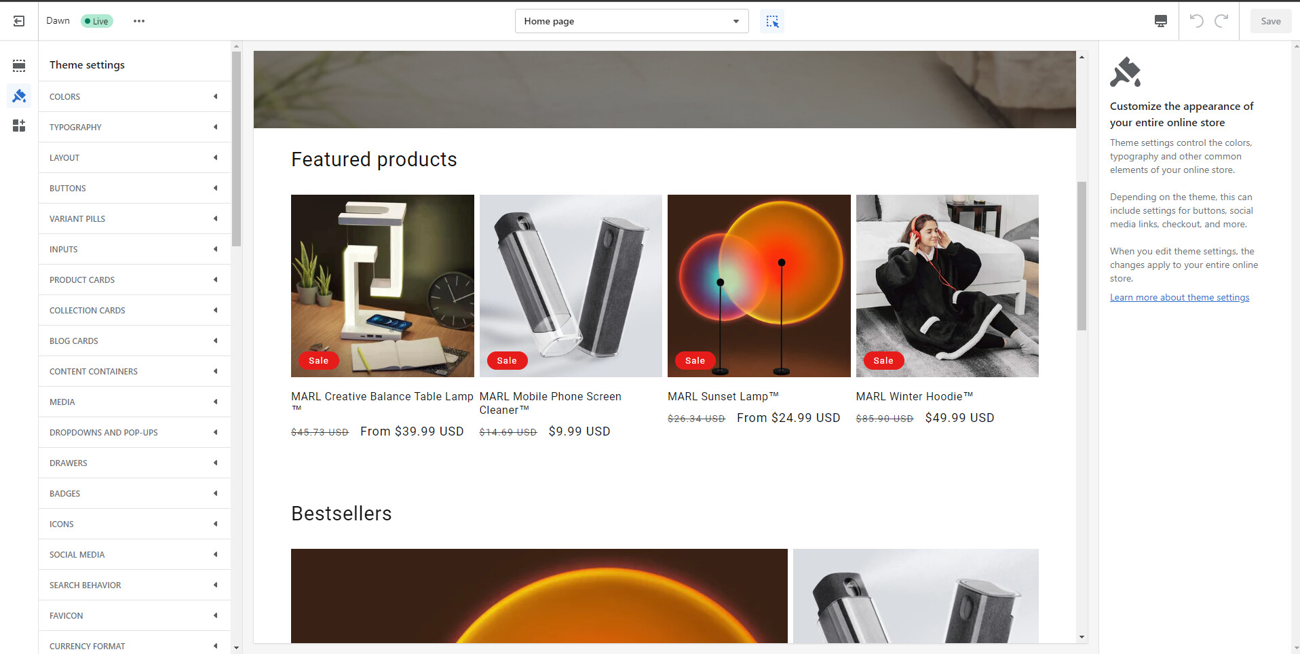Image resolution: width=1300 pixels, height=654 pixels.
Task: Click the From $39.99 USD price
Action: (x=412, y=431)
